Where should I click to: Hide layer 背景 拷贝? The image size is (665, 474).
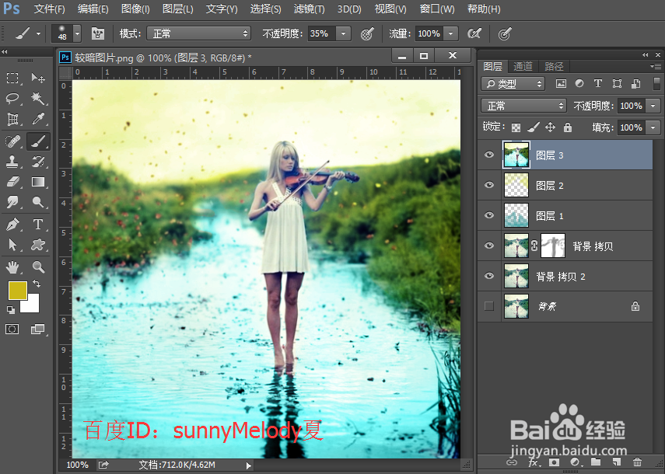(x=489, y=246)
